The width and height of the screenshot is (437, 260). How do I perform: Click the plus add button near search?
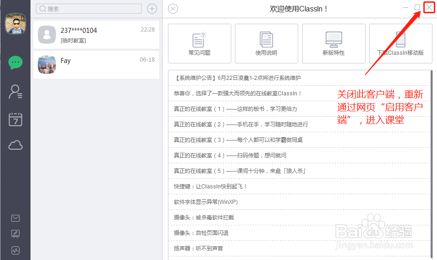pos(152,9)
